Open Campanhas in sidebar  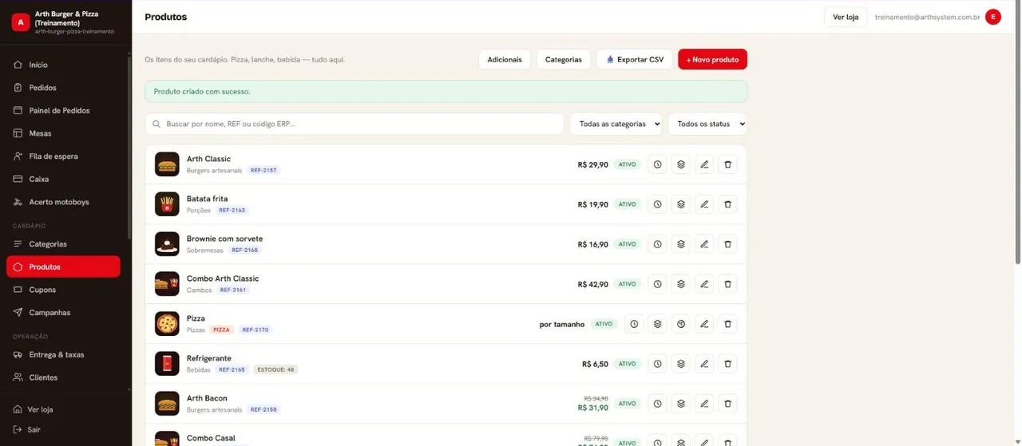[x=63, y=313]
